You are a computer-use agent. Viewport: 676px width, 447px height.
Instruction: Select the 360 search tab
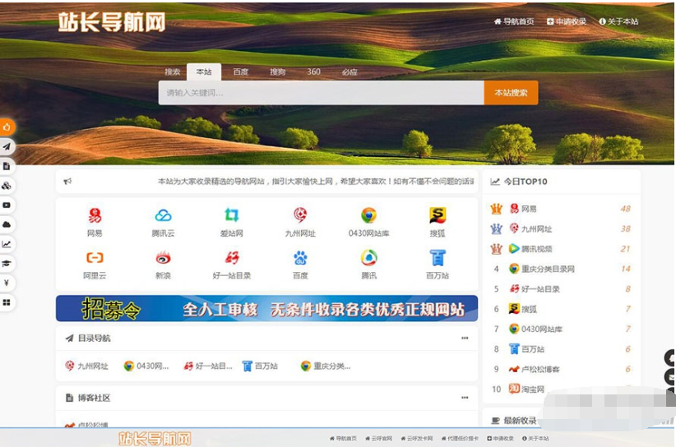[313, 71]
